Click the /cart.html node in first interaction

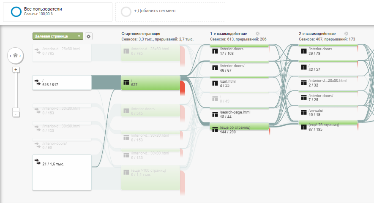tap(239, 83)
